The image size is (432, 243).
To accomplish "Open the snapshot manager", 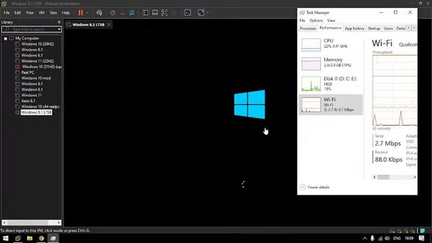I will point(132,13).
